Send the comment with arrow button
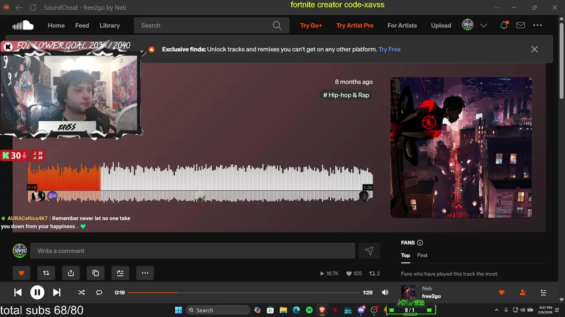 coord(369,251)
